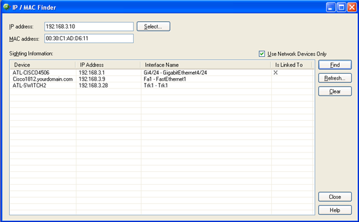Click the Clear button
Image resolution: width=359 pixels, height=222 pixels.
click(335, 91)
